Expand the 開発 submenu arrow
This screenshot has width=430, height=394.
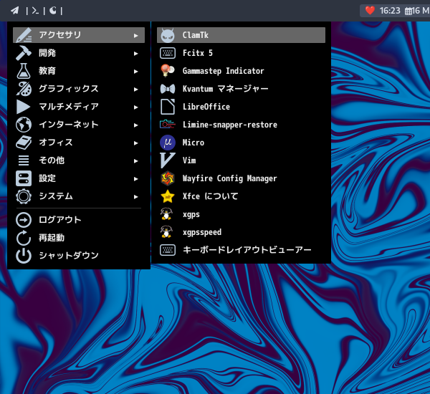coord(135,54)
